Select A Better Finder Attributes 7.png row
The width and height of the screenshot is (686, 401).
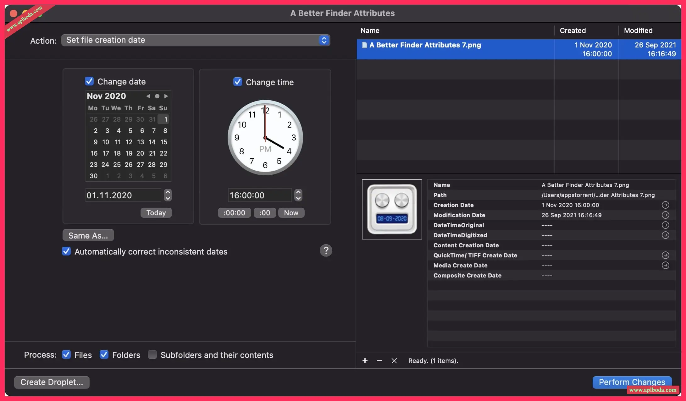tap(519, 49)
